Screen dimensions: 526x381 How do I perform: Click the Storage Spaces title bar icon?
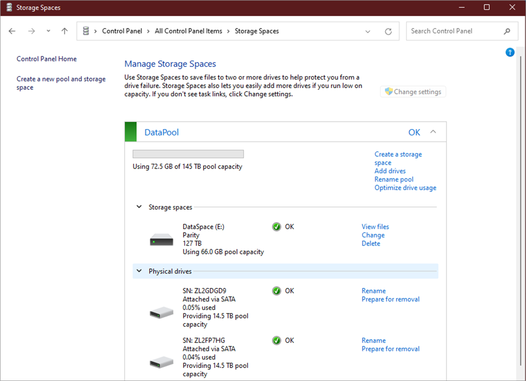click(x=9, y=7)
